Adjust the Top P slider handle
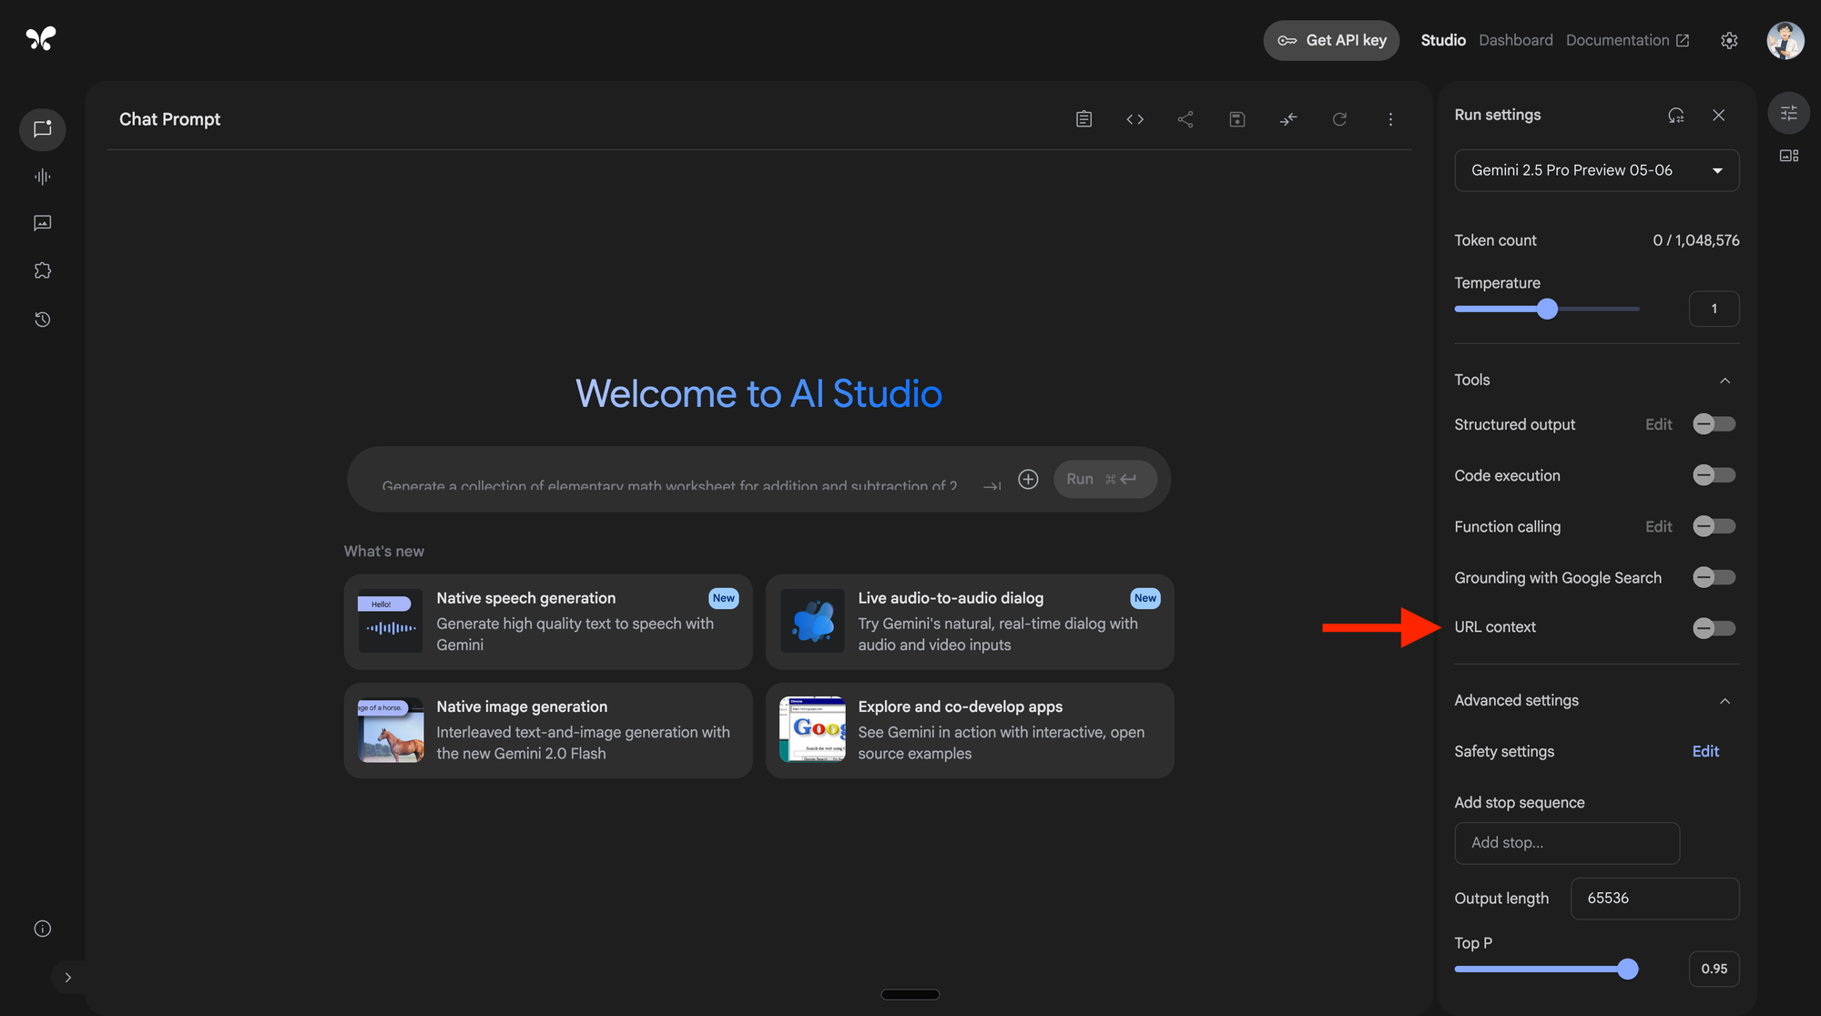 1627,969
